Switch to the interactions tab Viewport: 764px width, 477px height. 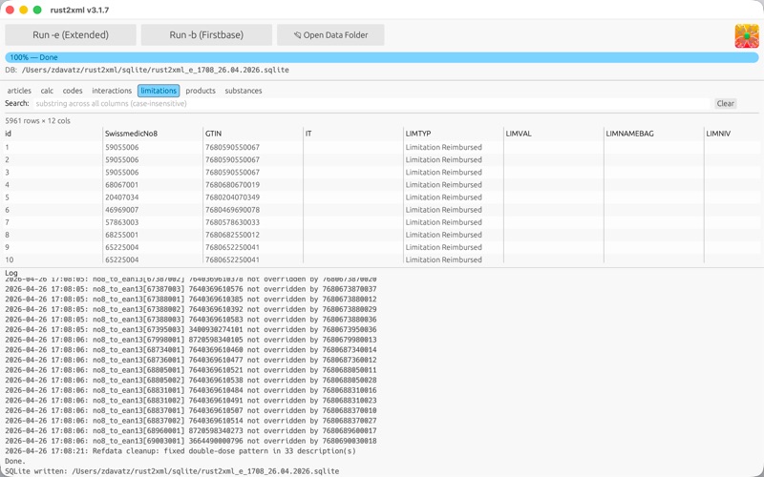click(x=112, y=91)
